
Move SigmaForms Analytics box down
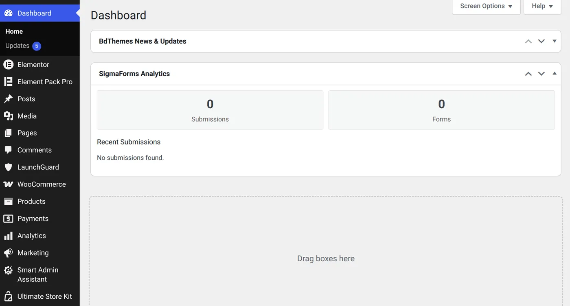(x=541, y=74)
